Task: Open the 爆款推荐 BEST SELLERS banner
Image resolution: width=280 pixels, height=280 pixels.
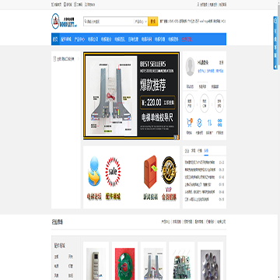Action: [131, 96]
